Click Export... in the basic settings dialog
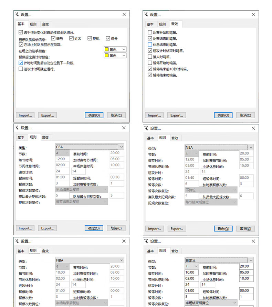 coord(48,115)
